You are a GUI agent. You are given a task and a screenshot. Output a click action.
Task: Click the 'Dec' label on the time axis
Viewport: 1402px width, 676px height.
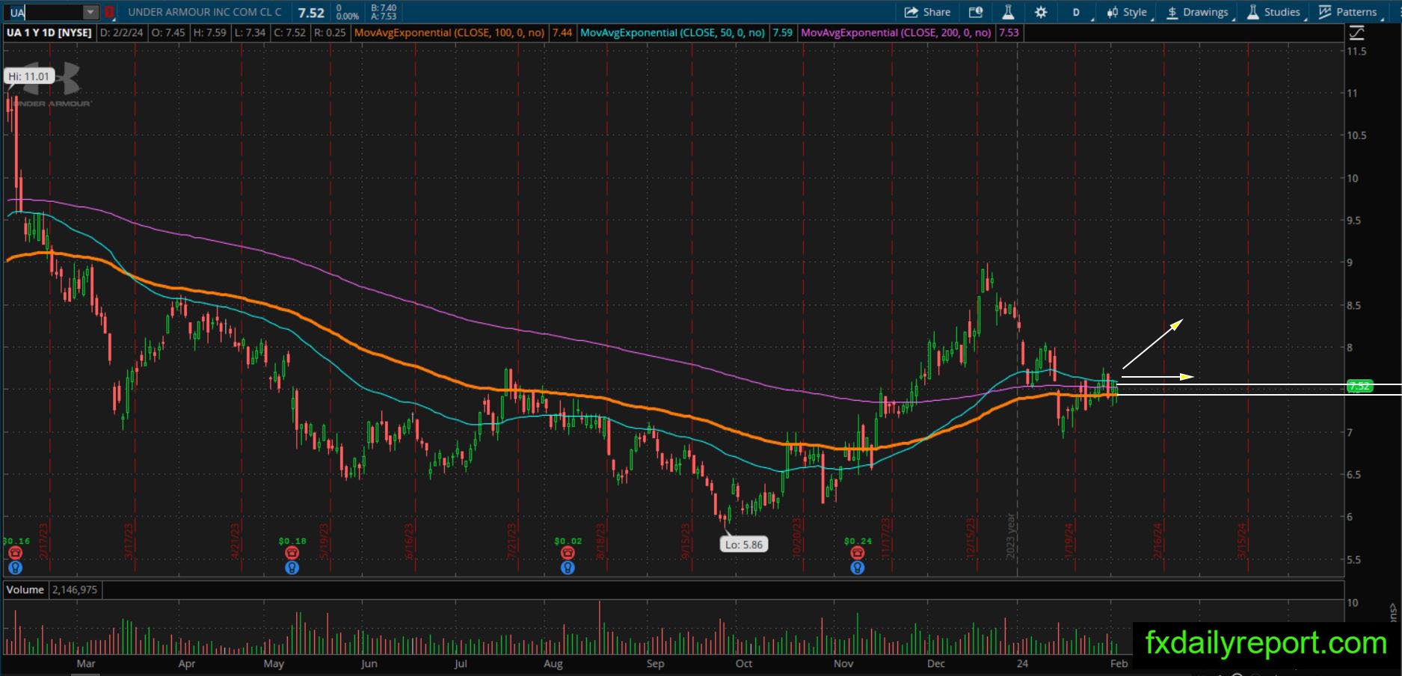pyautogui.click(x=936, y=664)
